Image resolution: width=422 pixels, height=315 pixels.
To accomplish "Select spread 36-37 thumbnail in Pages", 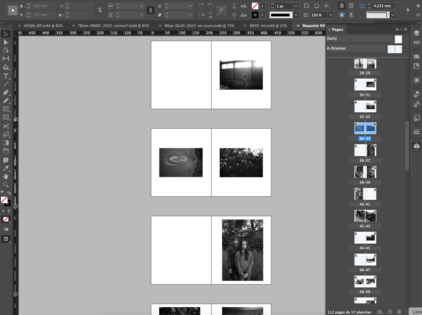I will [x=365, y=150].
